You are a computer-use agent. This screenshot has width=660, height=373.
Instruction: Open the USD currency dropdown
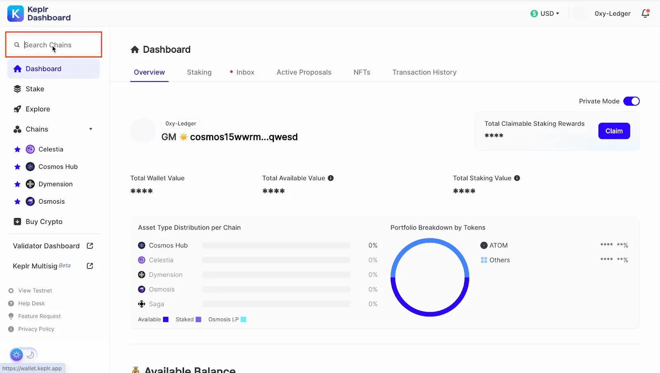[x=545, y=14]
